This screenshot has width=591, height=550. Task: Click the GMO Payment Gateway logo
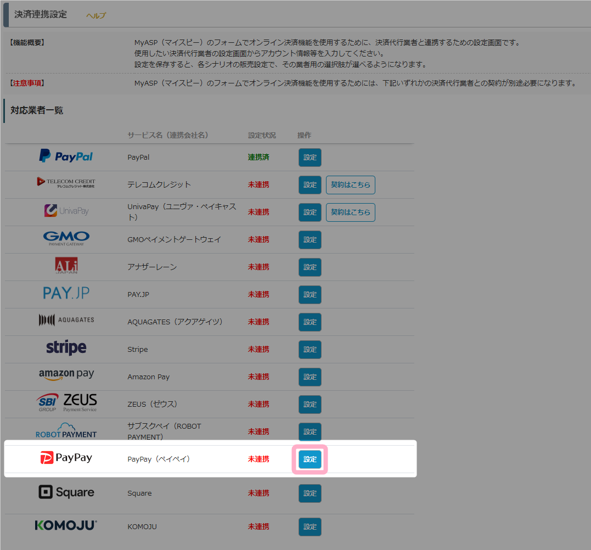coord(66,238)
